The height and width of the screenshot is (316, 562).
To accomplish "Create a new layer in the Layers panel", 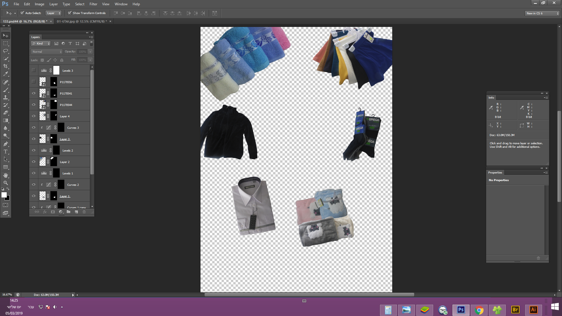I will click(76, 212).
